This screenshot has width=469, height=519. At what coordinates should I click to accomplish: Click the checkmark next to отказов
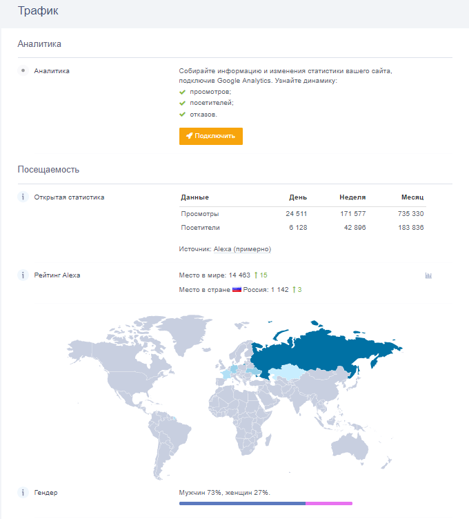(183, 115)
